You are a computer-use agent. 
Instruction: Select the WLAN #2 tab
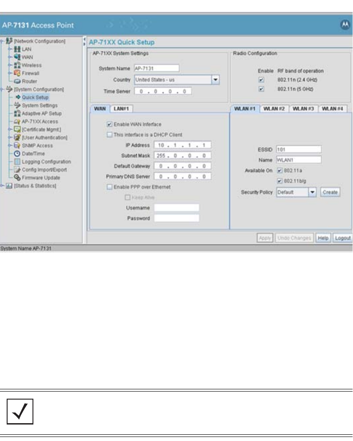[x=274, y=109]
